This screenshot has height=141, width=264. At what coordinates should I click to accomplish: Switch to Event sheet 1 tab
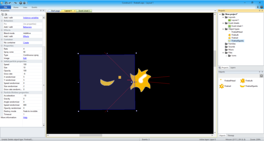84,11
